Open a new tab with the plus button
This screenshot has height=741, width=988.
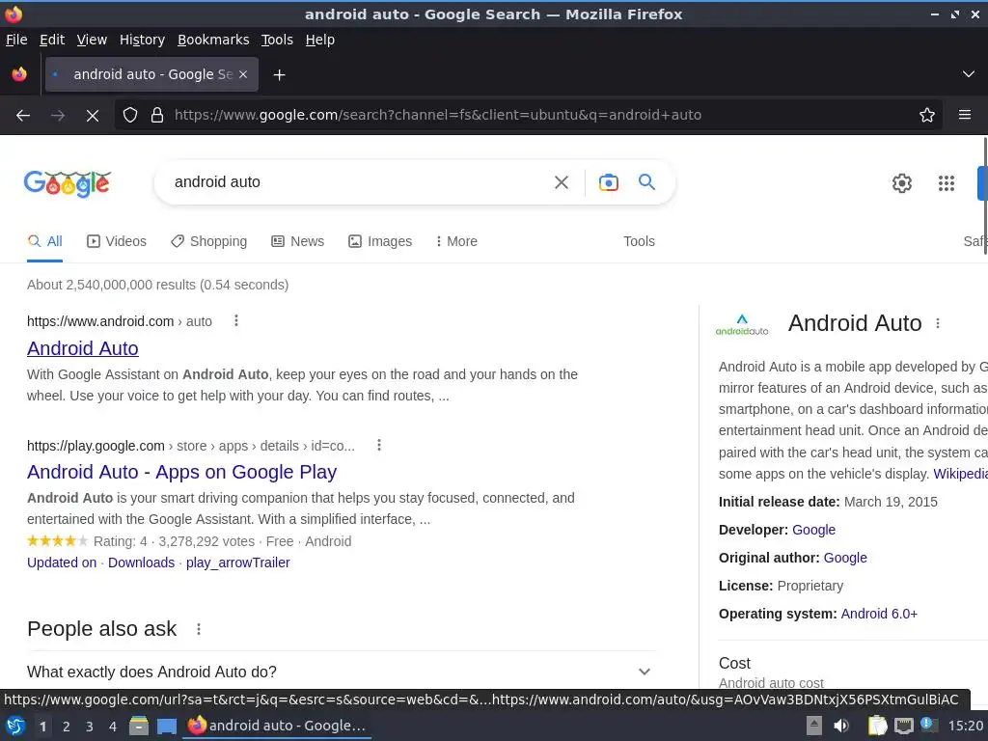(279, 75)
